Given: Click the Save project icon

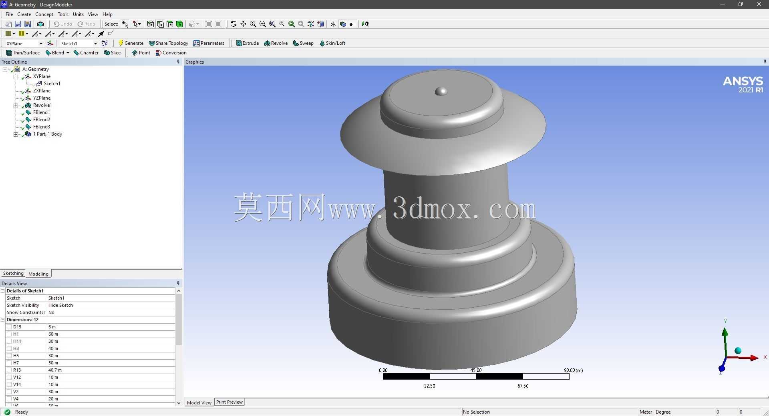Looking at the screenshot, I should coord(18,24).
